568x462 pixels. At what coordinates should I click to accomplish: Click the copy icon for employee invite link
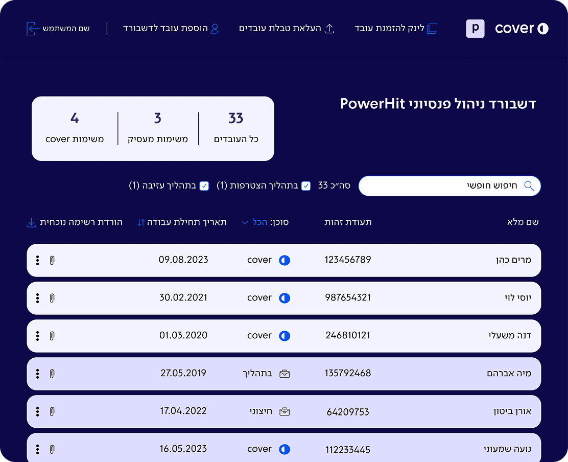pyautogui.click(x=432, y=29)
